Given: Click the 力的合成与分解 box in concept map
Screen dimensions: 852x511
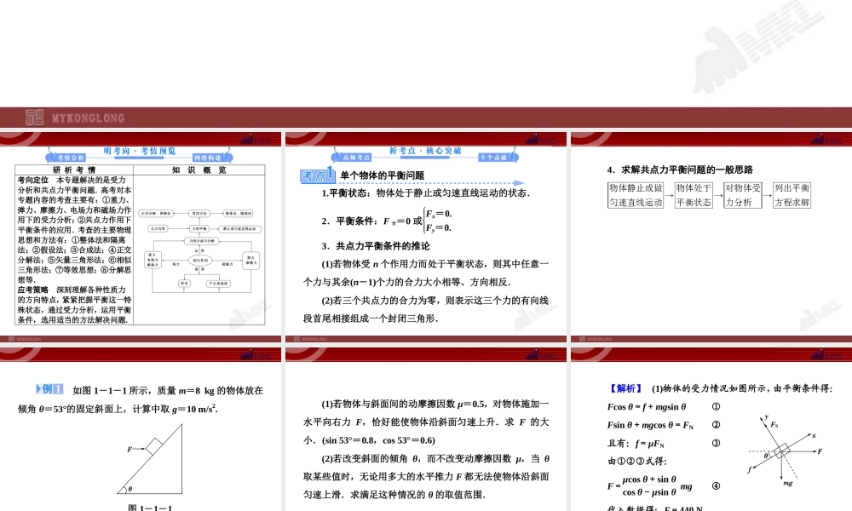Looking at the screenshot, I should click(x=202, y=240).
